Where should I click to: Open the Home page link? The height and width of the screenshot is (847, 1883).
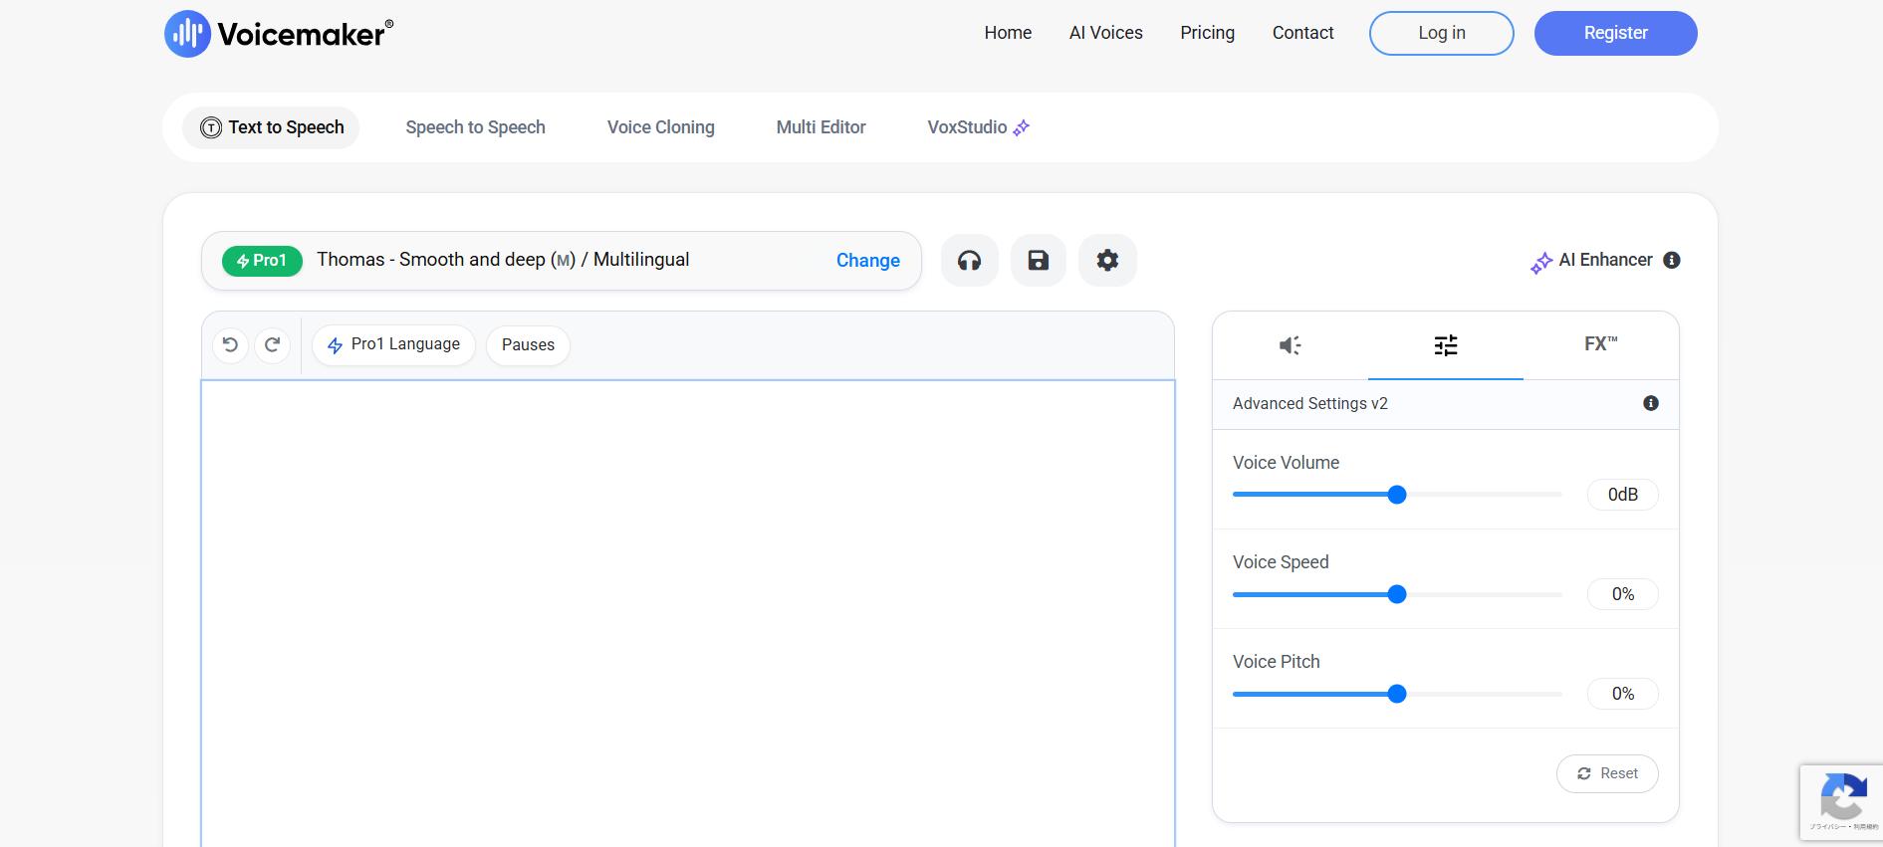click(x=1008, y=33)
